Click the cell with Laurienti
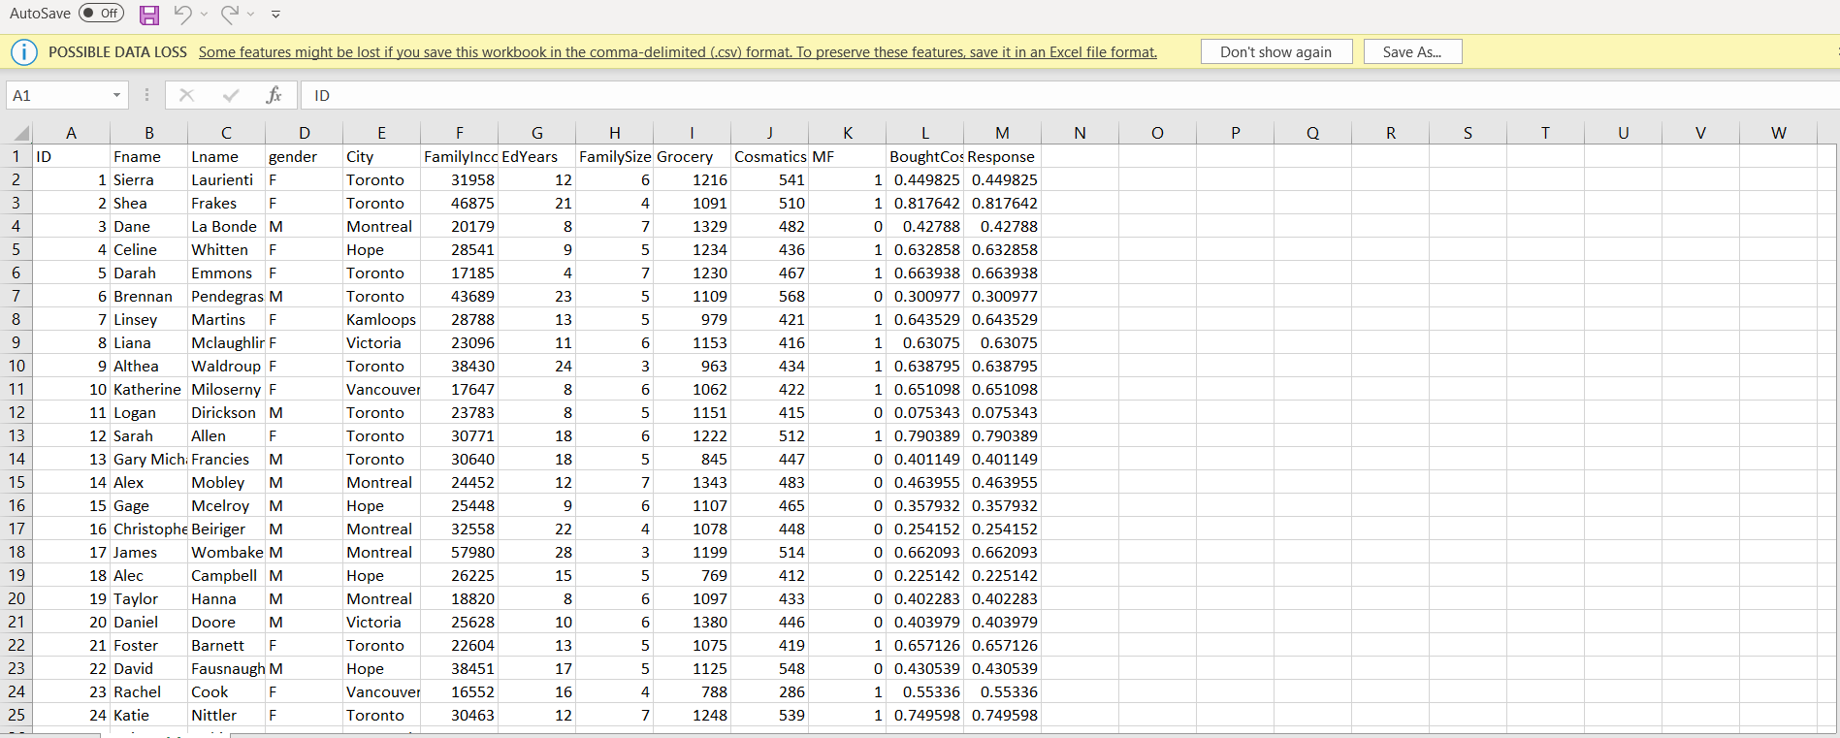This screenshot has height=738, width=1840. [x=226, y=179]
